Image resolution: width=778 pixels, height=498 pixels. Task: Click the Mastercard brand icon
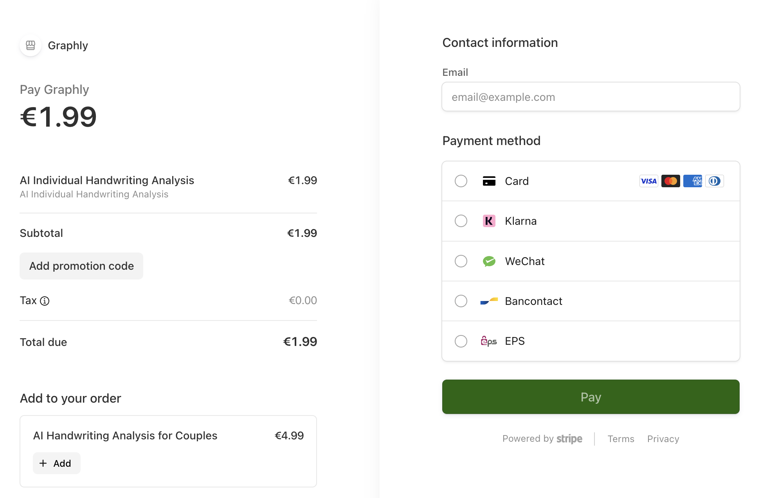[x=670, y=181]
